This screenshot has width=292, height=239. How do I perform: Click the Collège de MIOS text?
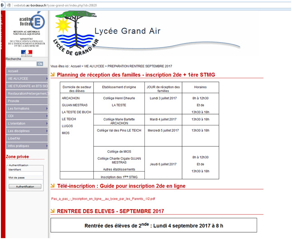119,152
